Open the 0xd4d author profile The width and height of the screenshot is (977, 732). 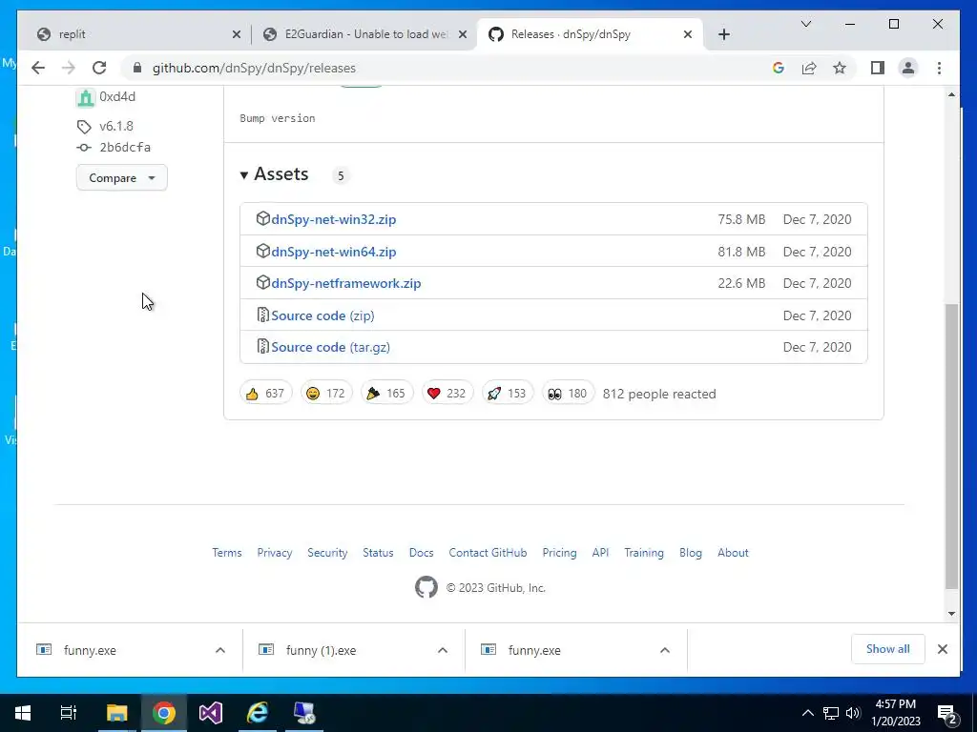tap(117, 96)
